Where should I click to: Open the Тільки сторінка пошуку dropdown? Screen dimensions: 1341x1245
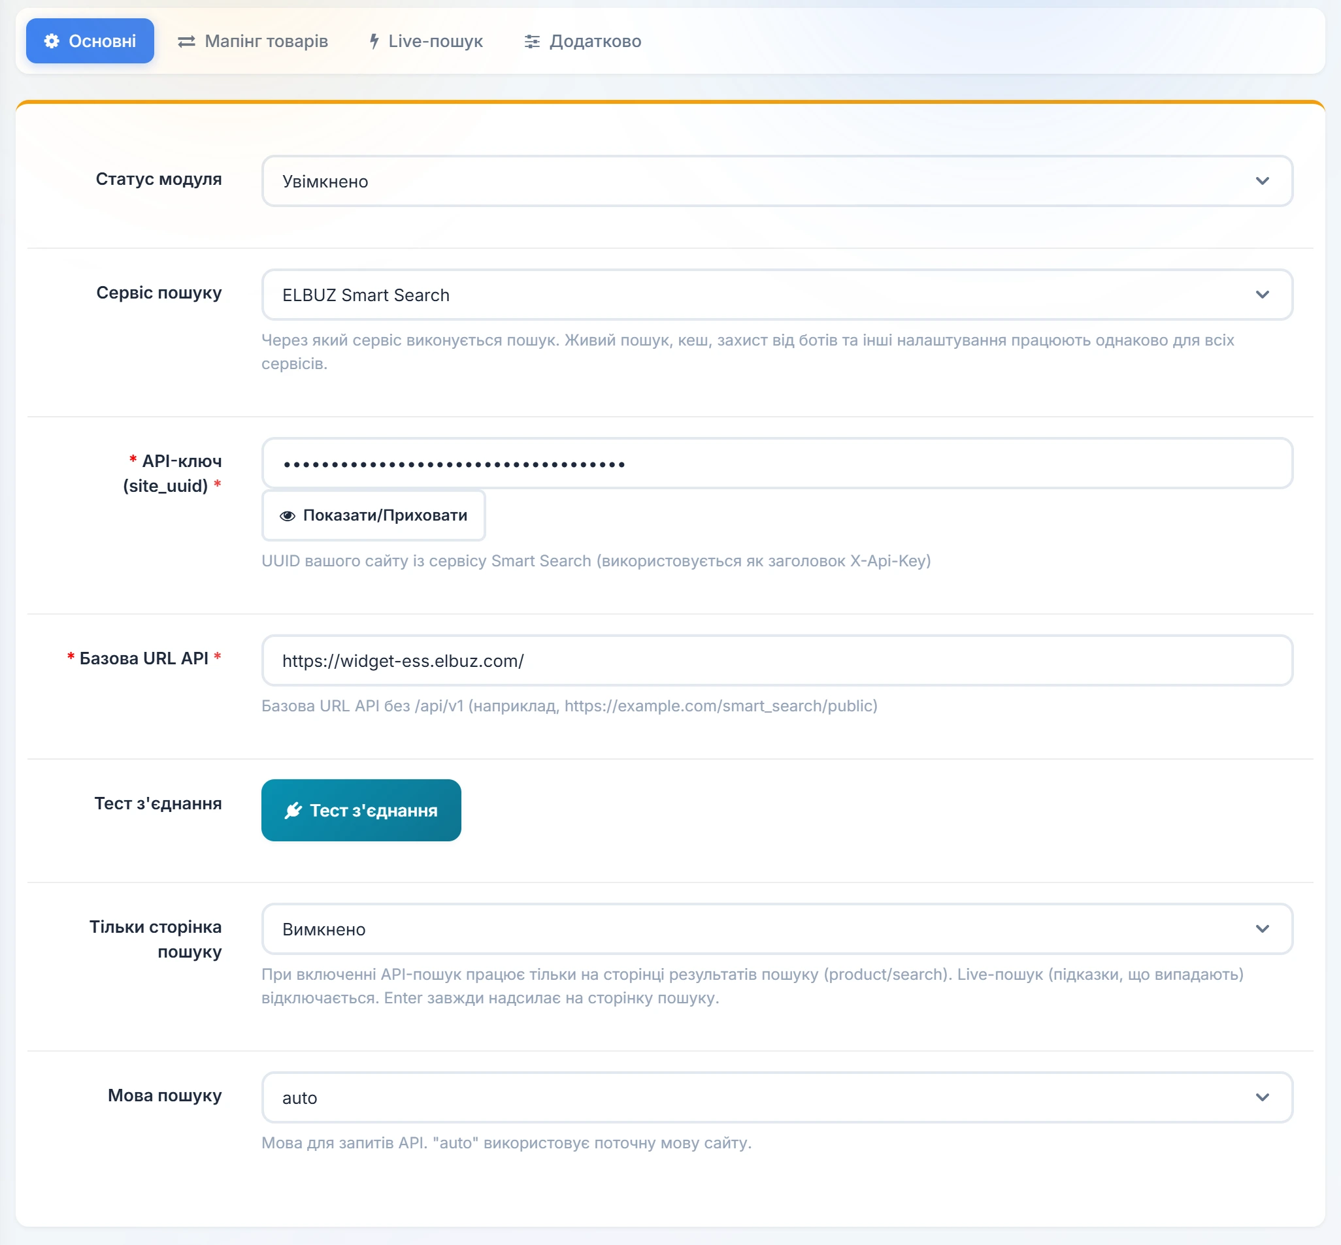(x=776, y=929)
